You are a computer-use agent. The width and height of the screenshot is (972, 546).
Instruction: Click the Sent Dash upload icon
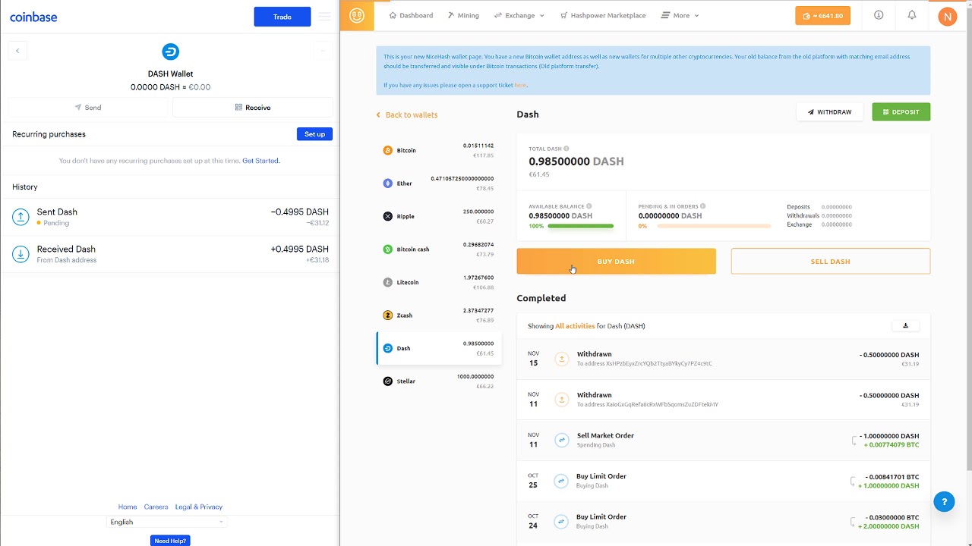[x=21, y=217]
